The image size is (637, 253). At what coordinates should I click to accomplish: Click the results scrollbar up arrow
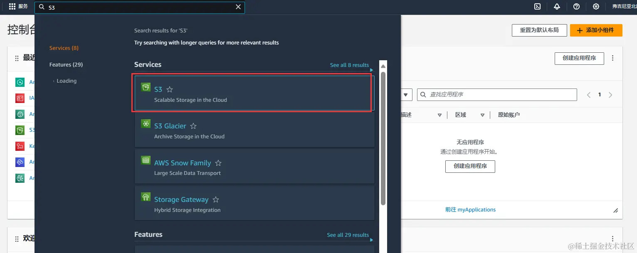tap(383, 66)
